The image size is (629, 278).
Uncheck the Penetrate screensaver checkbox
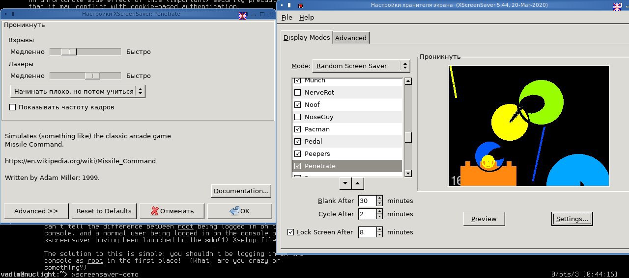click(297, 166)
